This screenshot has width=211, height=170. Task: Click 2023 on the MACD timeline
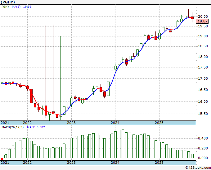pyautogui.click(x=71, y=163)
